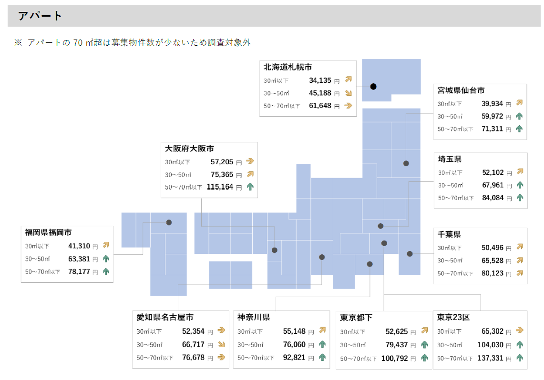Click the flat right arrow beside 52,354 円
This screenshot has width=544, height=380.
click(x=221, y=330)
